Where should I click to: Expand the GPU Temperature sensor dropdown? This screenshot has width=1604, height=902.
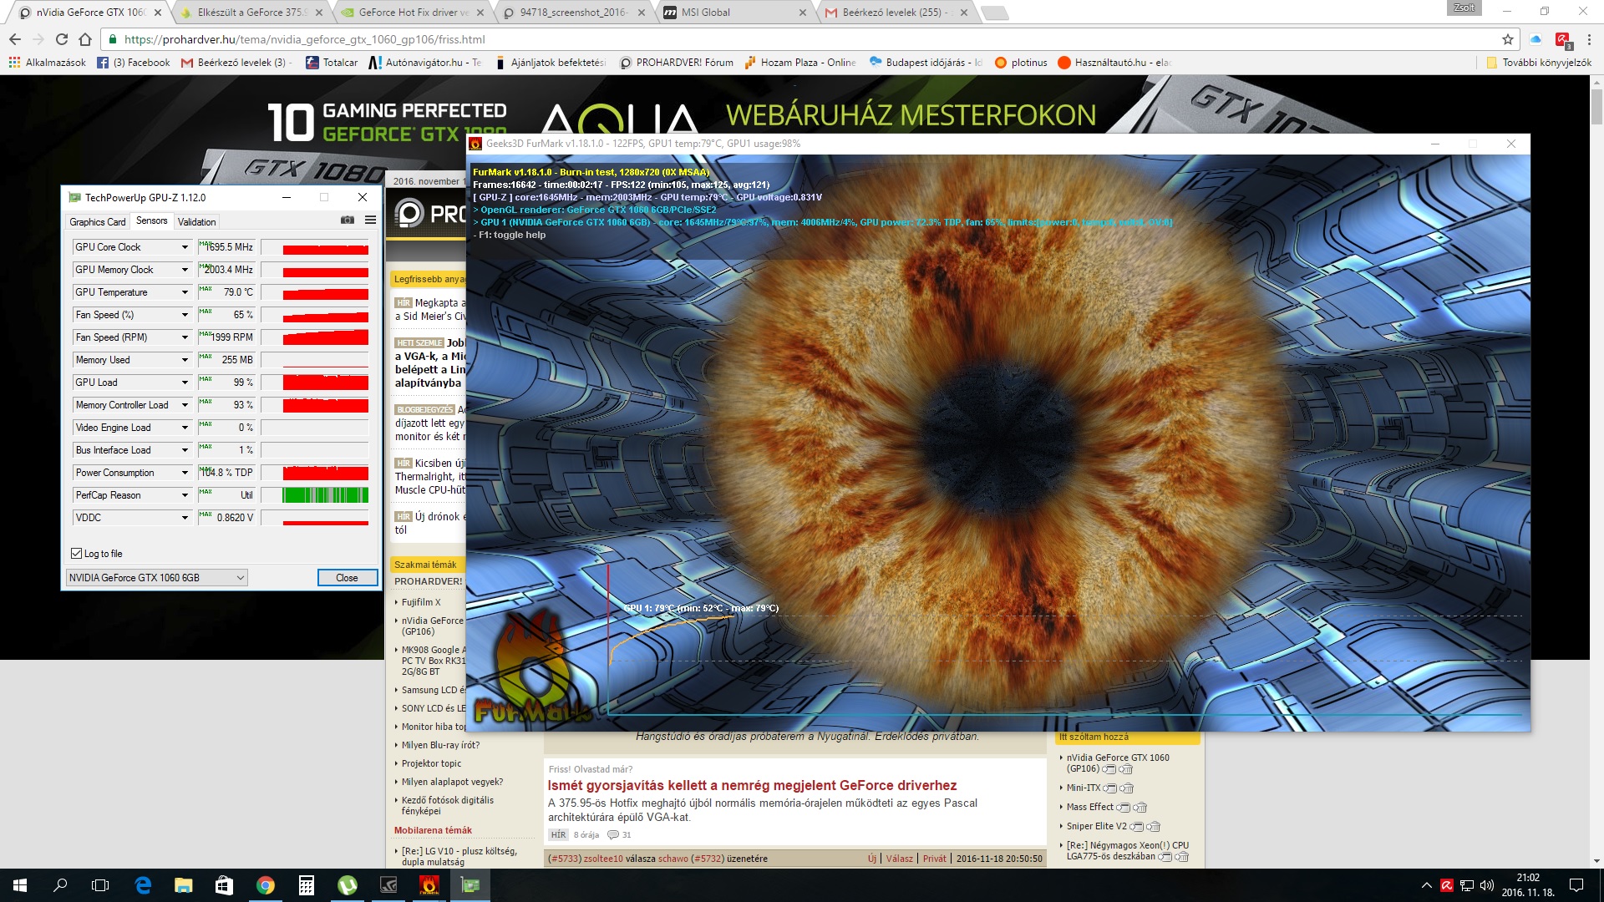click(185, 292)
